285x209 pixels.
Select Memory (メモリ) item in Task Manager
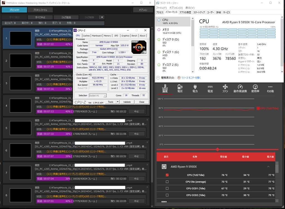coord(173,31)
